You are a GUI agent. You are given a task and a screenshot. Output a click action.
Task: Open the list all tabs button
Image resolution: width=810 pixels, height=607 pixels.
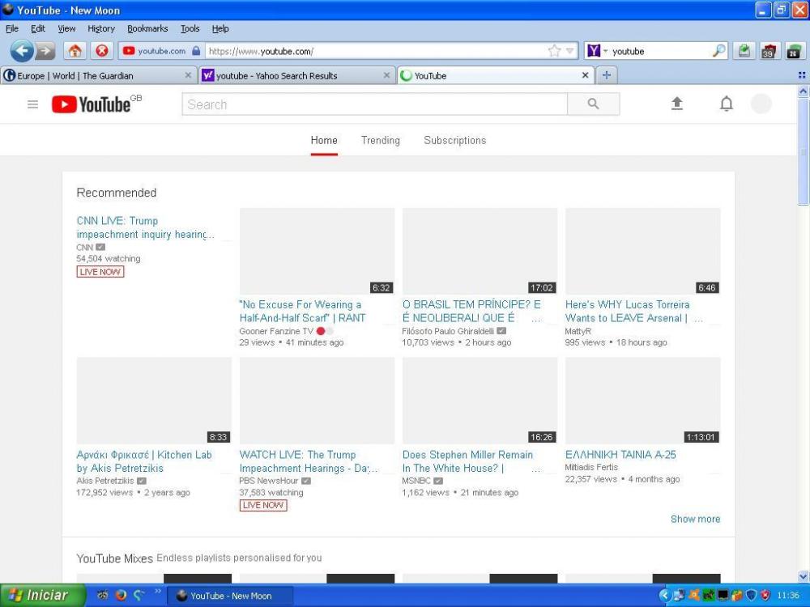[801, 75]
